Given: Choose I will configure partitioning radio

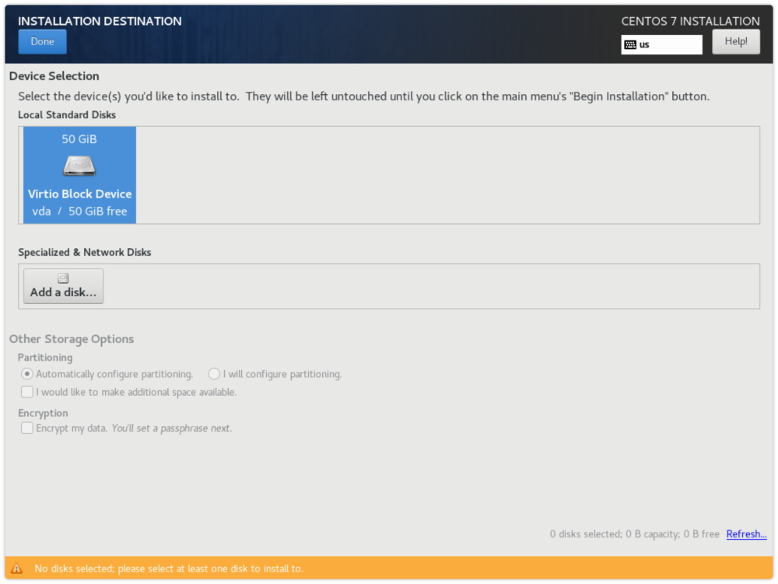Looking at the screenshot, I should [214, 374].
